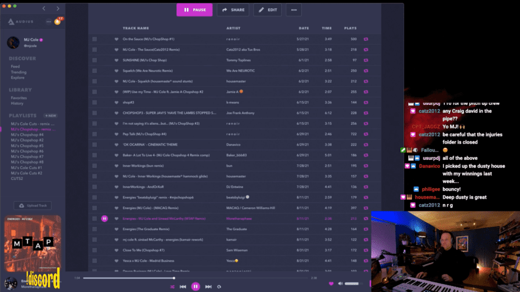Click the playlist PAUSE button
520x292 pixels.
coord(194,10)
